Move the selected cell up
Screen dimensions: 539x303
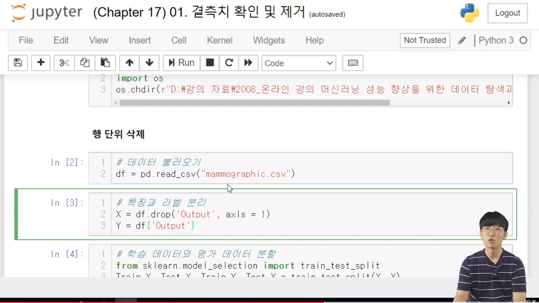pyautogui.click(x=129, y=63)
